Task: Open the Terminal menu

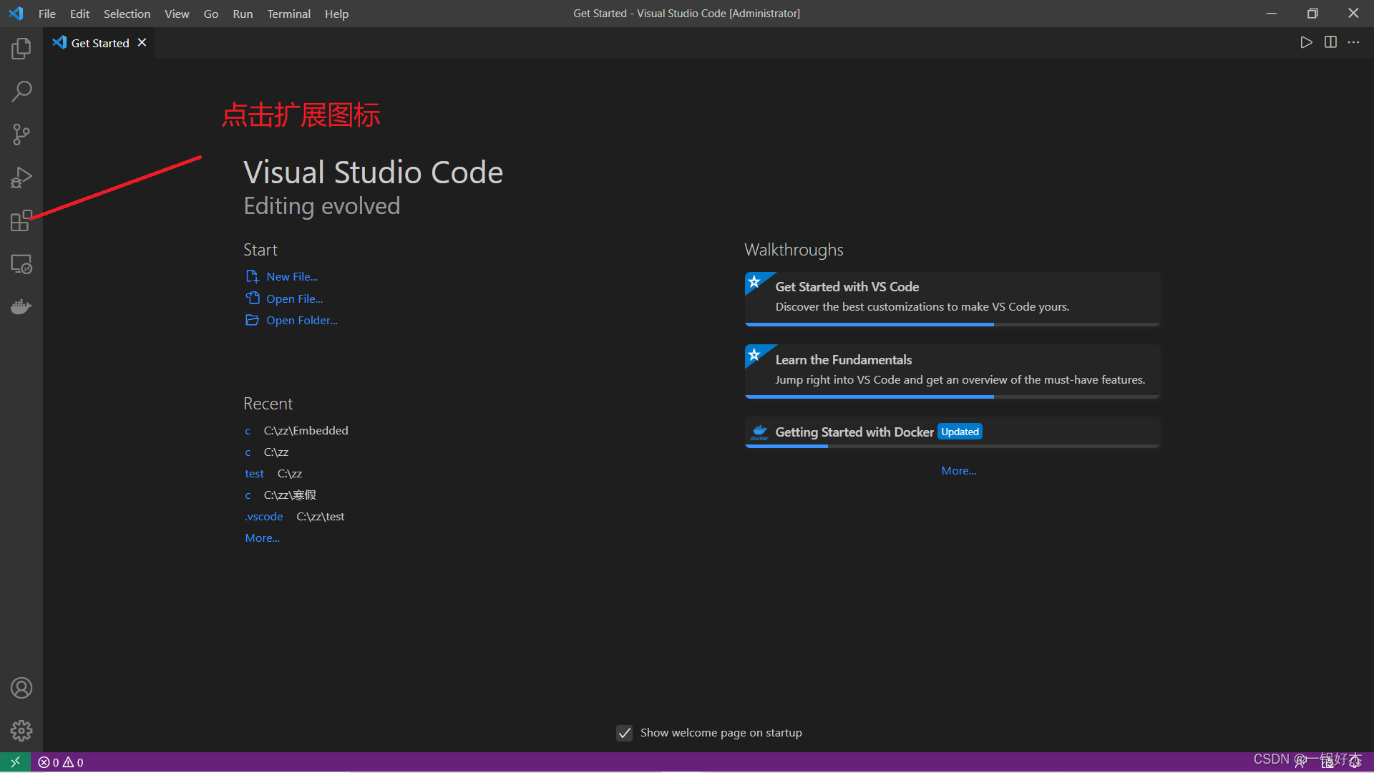Action: pyautogui.click(x=288, y=14)
